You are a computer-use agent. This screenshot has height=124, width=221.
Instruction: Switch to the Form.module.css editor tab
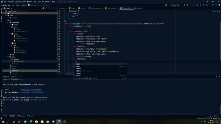(x=96, y=8)
